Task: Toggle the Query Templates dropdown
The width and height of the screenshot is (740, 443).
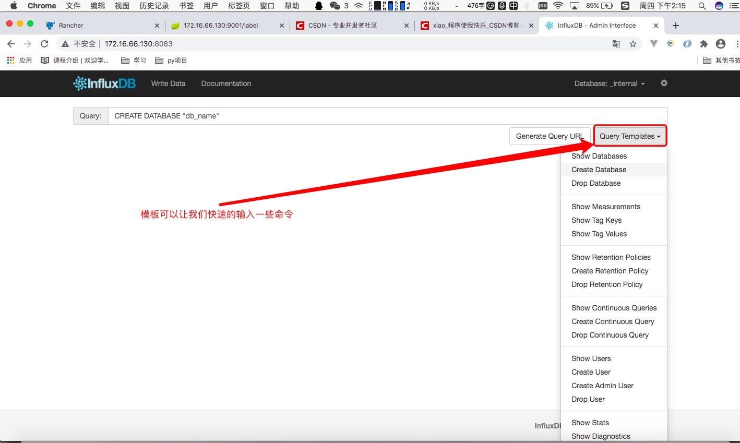Action: tap(630, 136)
